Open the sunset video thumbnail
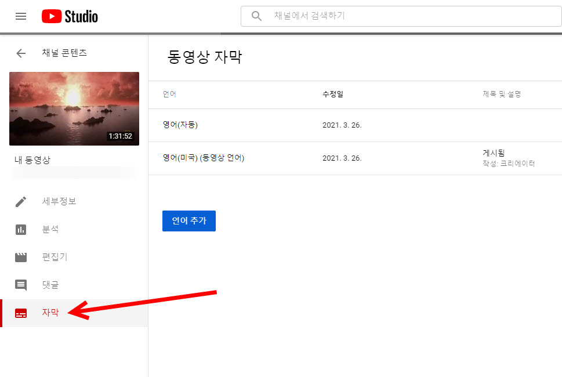The width and height of the screenshot is (562, 377). pos(74,108)
